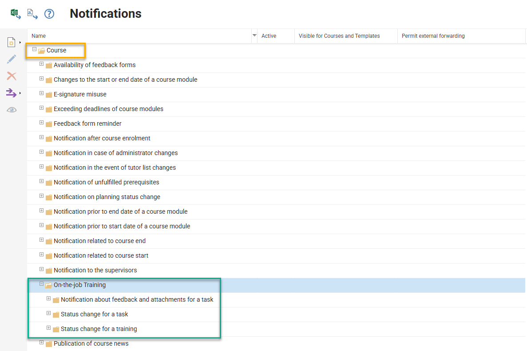The width and height of the screenshot is (527, 351).
Task: Click the red X delete icon
Action: pos(12,76)
